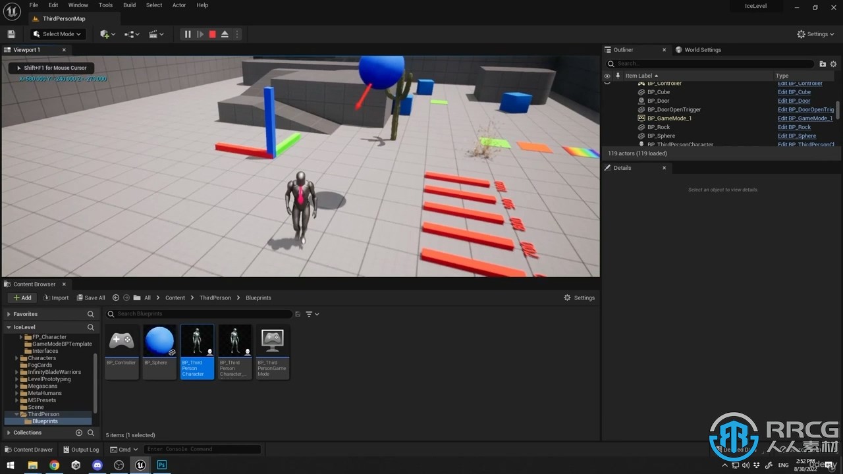Open the Select Mode dropdown
Viewport: 843px width, 474px height.
[x=57, y=34]
